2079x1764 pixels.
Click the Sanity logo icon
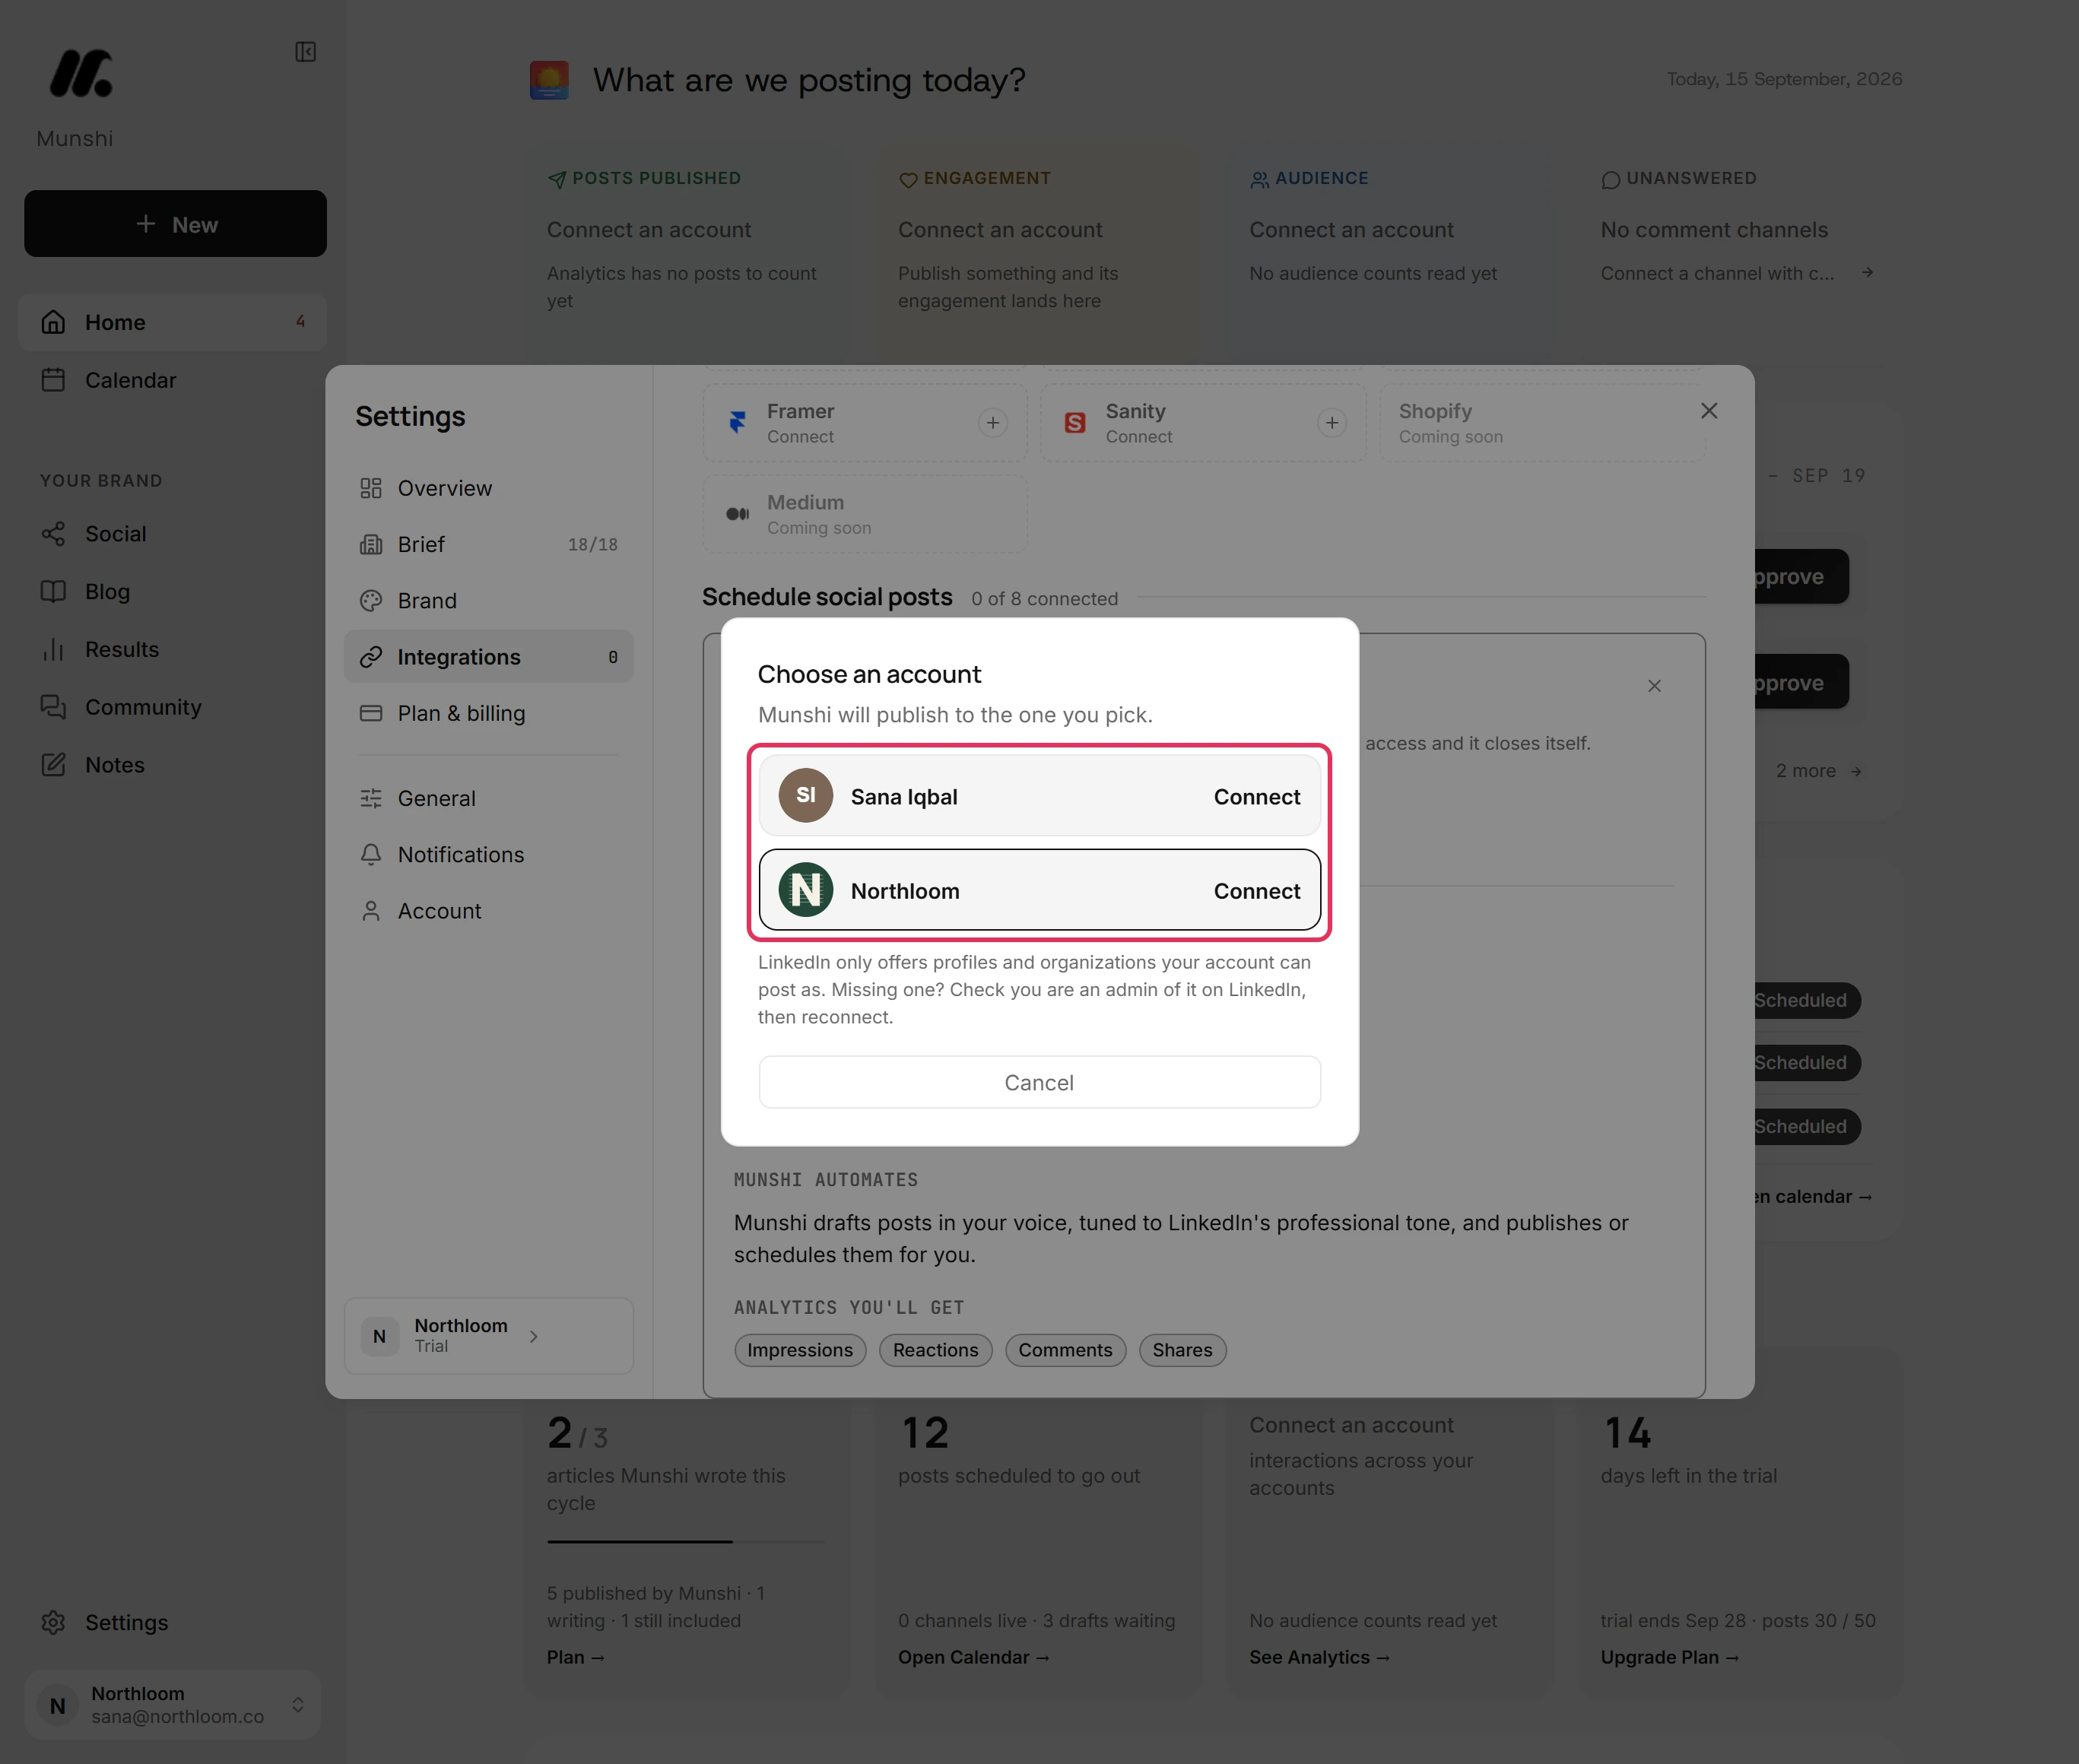coord(1075,423)
